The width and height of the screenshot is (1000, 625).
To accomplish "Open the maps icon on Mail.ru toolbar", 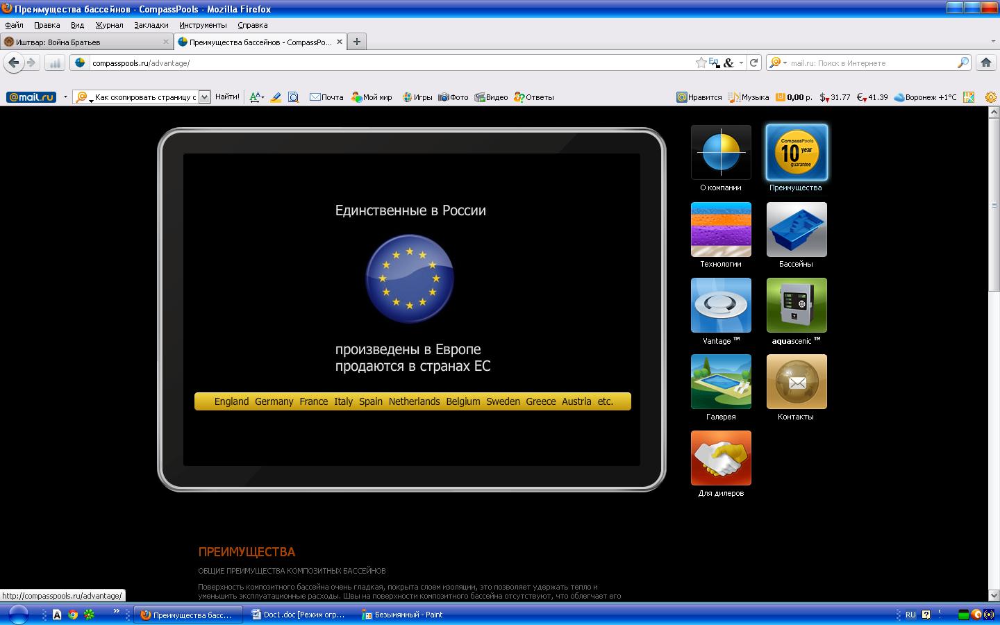I will 969,97.
